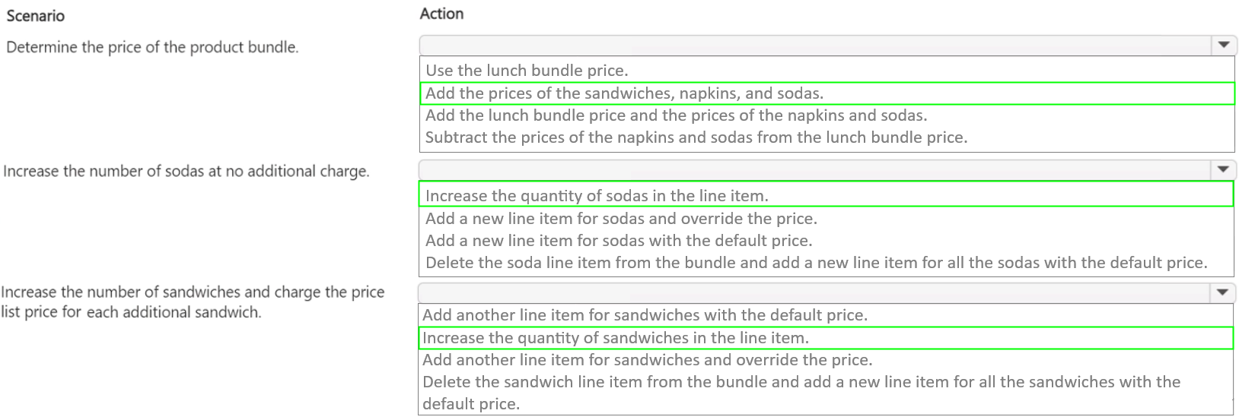Choose 'Increase the quantity of sandwiches' option
The width and height of the screenshot is (1239, 420).
tap(615, 338)
